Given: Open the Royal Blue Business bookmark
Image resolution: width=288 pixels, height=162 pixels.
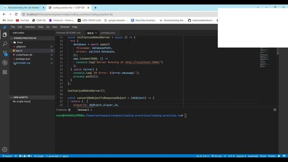Looking at the screenshot, I should point(144,20).
